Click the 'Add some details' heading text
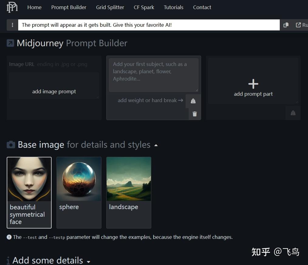This screenshot has width=308, height=265. point(48,260)
